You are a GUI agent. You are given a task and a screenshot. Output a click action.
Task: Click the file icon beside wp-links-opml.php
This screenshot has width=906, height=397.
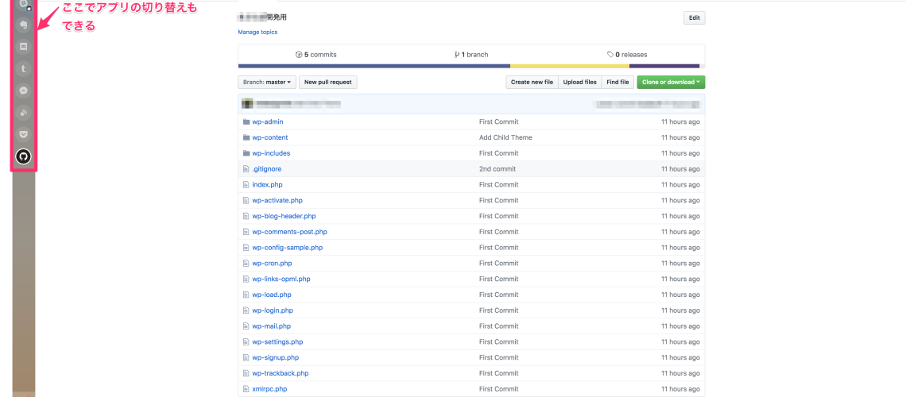tap(246, 279)
